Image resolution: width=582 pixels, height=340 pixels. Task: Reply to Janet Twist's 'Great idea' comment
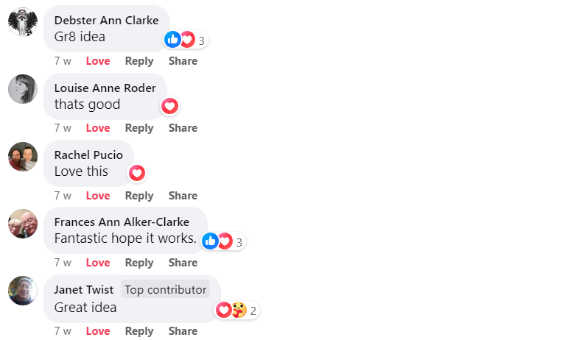click(139, 330)
